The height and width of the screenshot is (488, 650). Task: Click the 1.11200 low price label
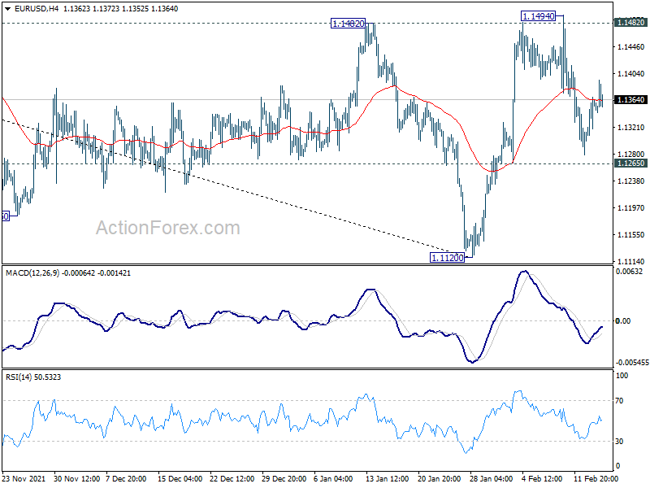448,258
